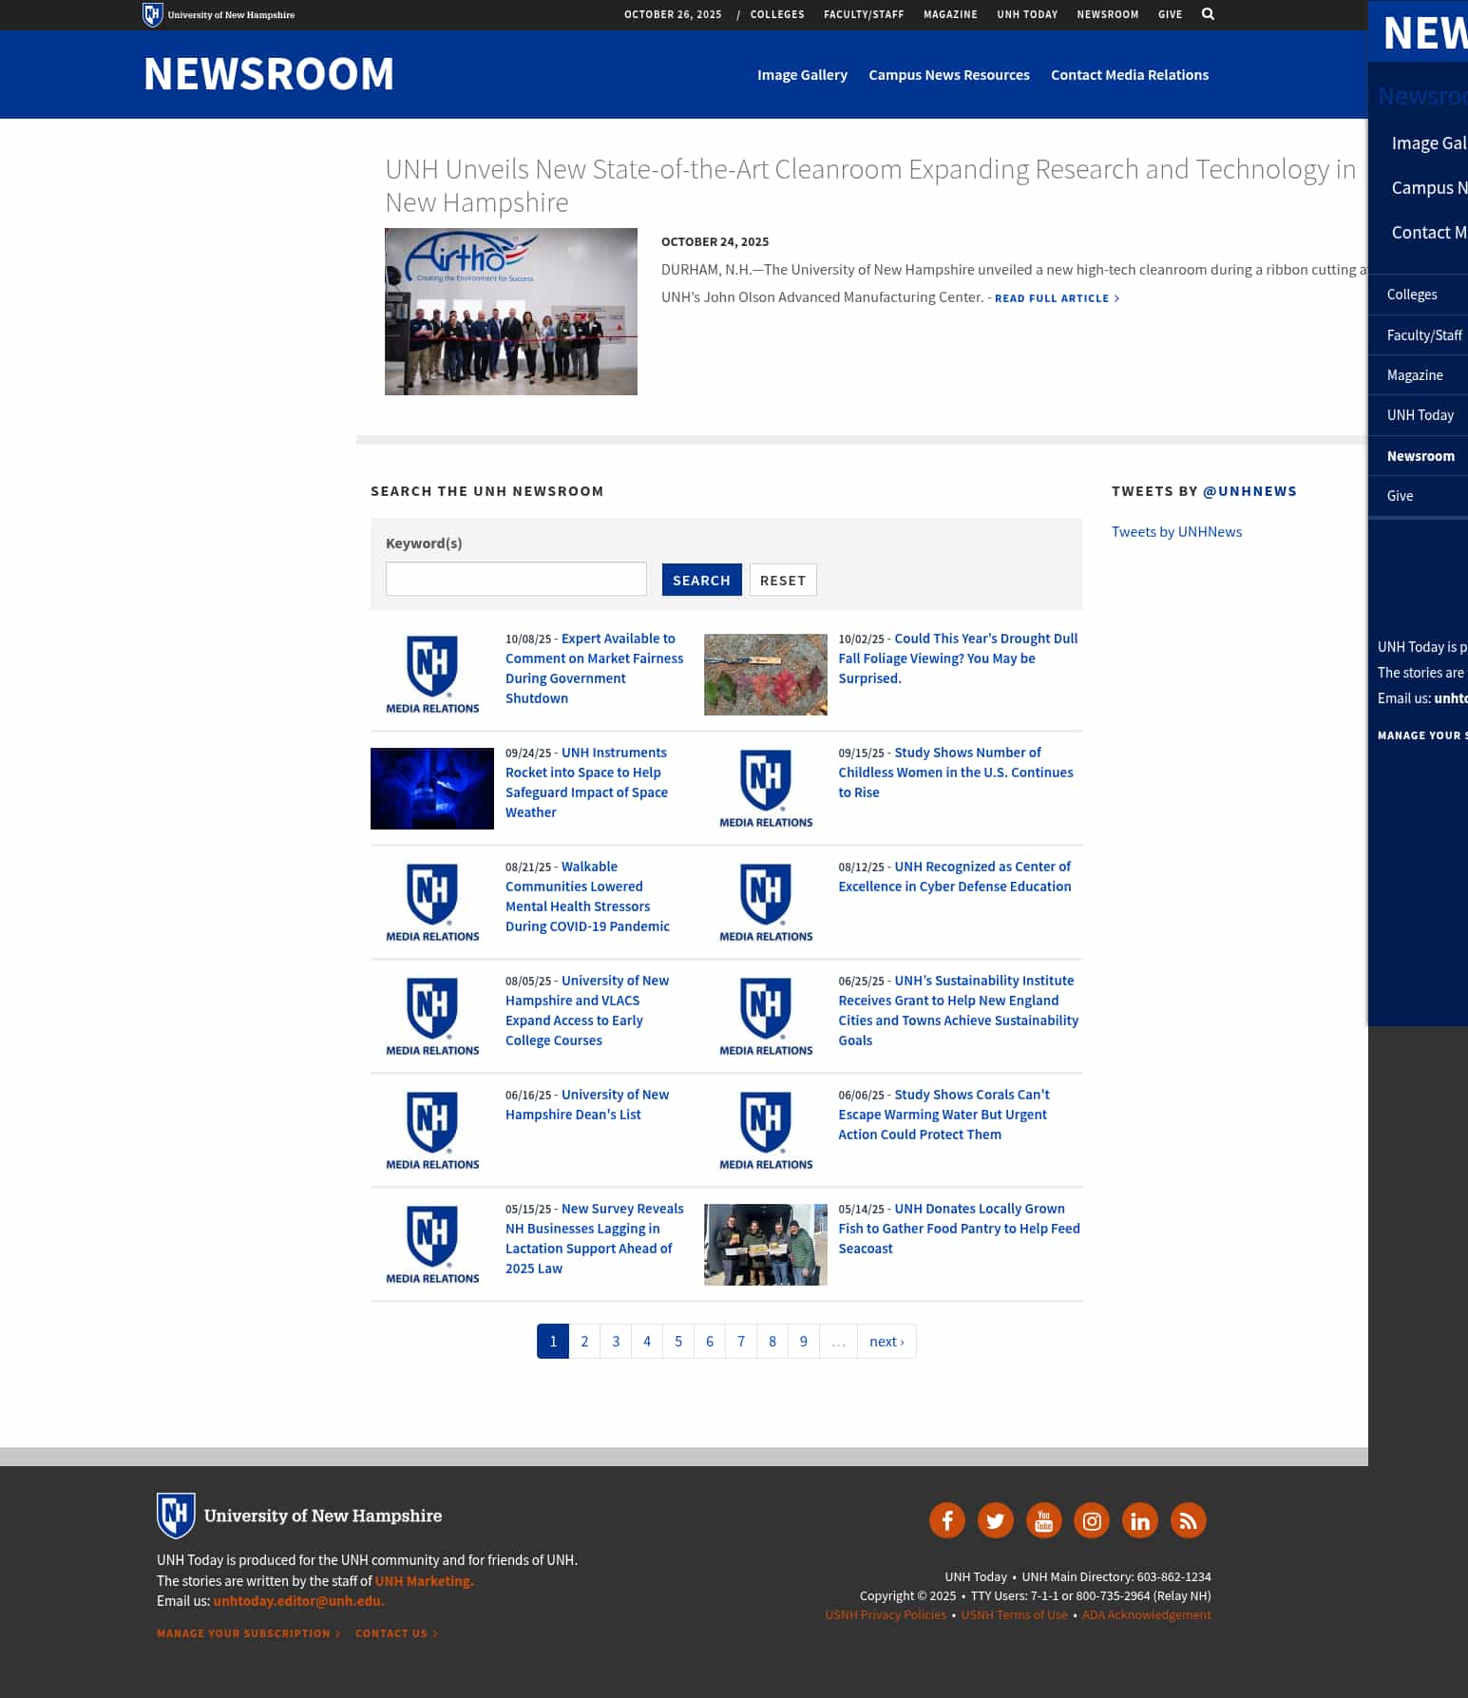Open the search magnifier icon in top bar
Viewport: 1468px width, 1698px height.
click(x=1208, y=14)
